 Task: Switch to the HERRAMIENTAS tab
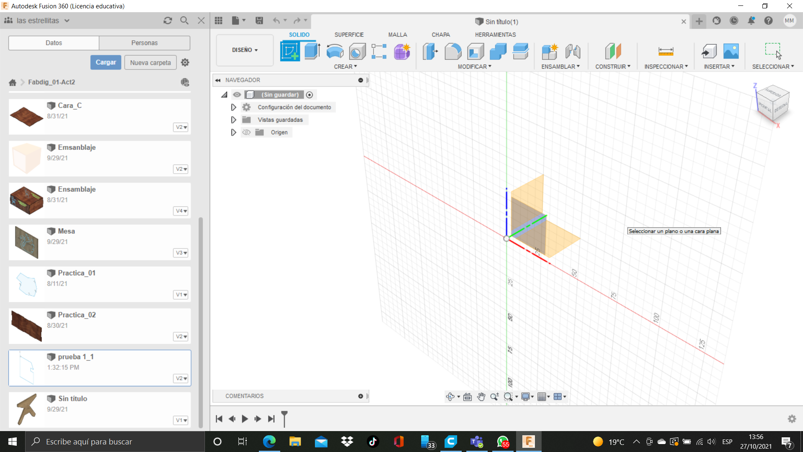point(495,35)
